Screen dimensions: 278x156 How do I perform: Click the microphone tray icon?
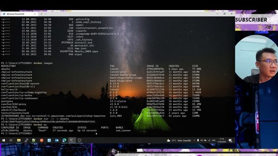tap(198, 140)
